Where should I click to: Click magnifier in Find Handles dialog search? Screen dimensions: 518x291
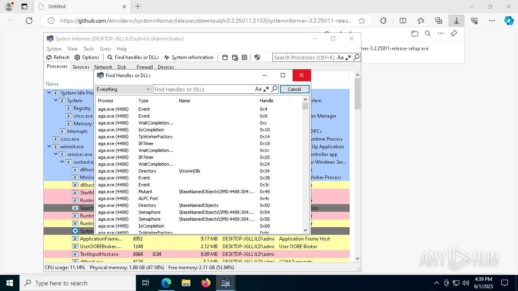click(274, 89)
